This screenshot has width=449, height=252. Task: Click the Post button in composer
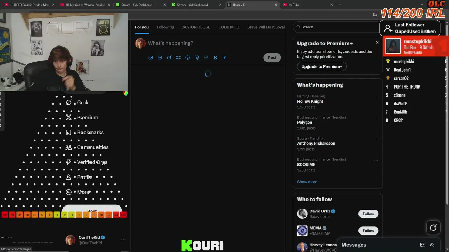(272, 58)
